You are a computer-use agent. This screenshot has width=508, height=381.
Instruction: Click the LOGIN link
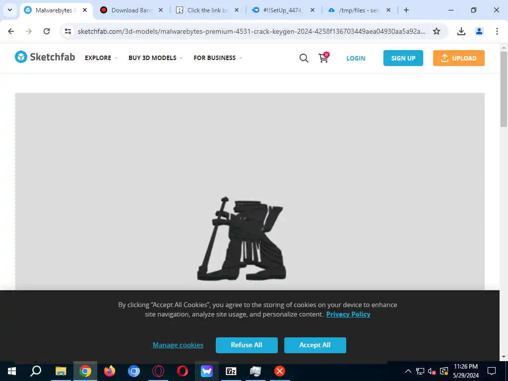pos(356,59)
